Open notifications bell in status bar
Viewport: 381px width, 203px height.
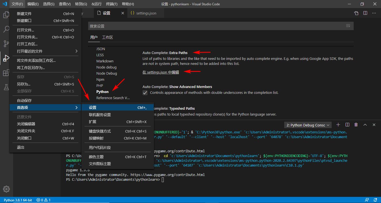pos(375,200)
